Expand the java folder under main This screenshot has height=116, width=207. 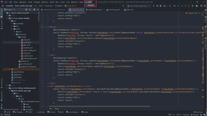click(x=14, y=32)
